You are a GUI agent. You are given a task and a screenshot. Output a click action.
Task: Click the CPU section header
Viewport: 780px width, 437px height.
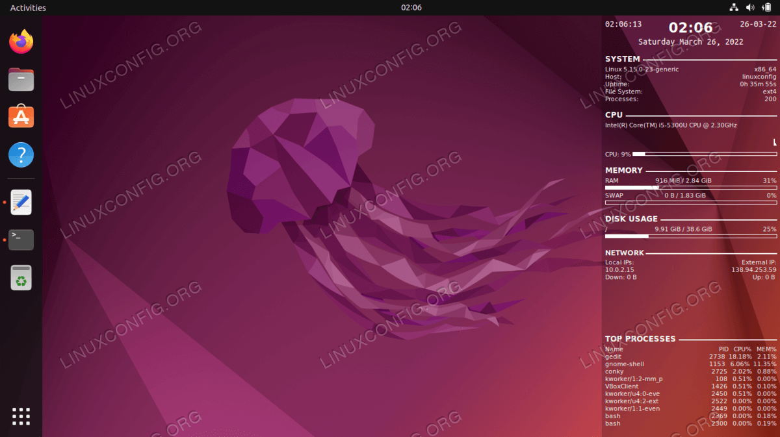614,115
